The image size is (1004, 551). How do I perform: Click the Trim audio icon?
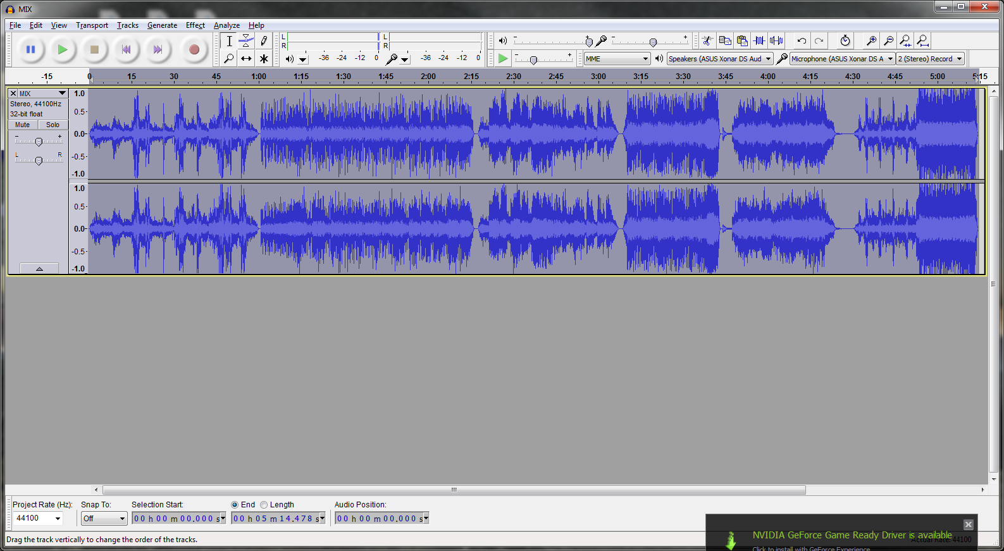(759, 40)
